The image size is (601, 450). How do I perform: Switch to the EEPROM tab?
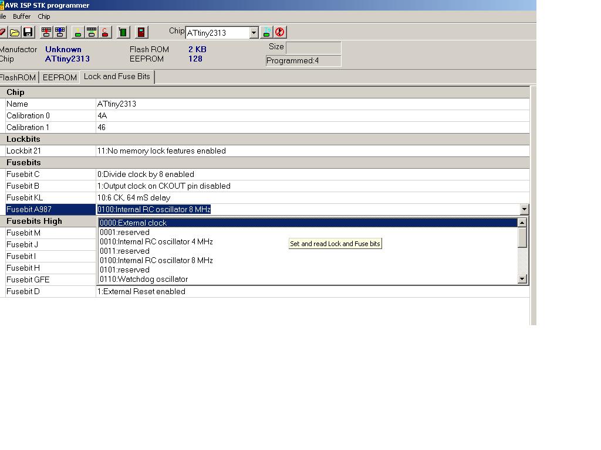(x=59, y=77)
